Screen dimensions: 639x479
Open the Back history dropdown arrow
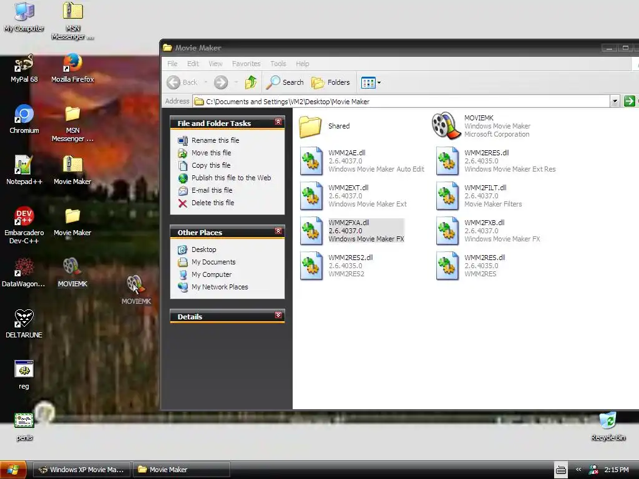tap(206, 83)
